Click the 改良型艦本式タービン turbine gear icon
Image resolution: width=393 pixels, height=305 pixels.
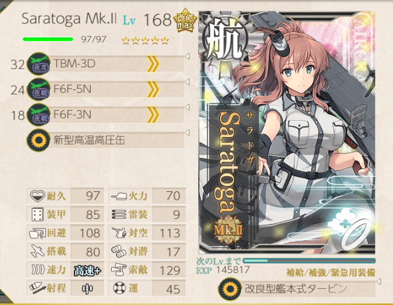pyautogui.click(x=230, y=289)
